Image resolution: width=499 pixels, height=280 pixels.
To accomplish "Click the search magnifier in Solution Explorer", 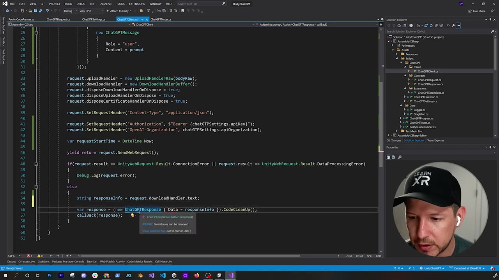I will [492, 31].
